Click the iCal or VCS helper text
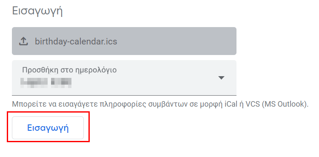This screenshot has width=319, height=157. coord(160,104)
